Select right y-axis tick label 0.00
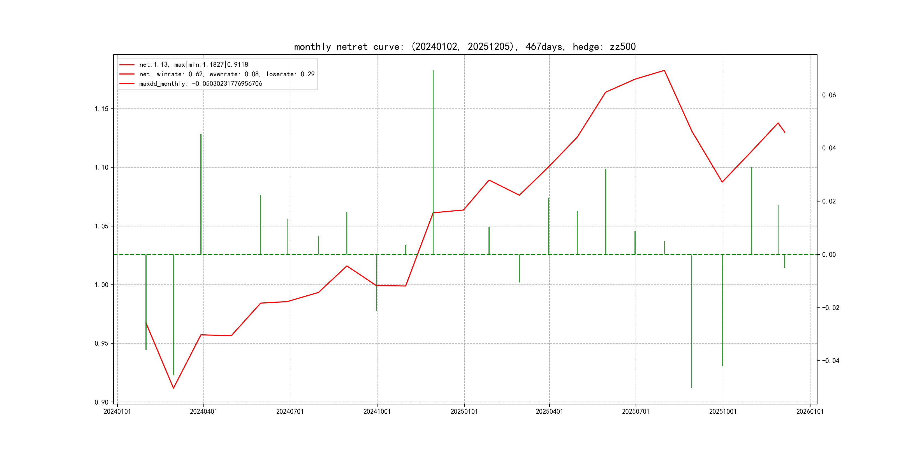The width and height of the screenshot is (908, 454). coord(829,254)
